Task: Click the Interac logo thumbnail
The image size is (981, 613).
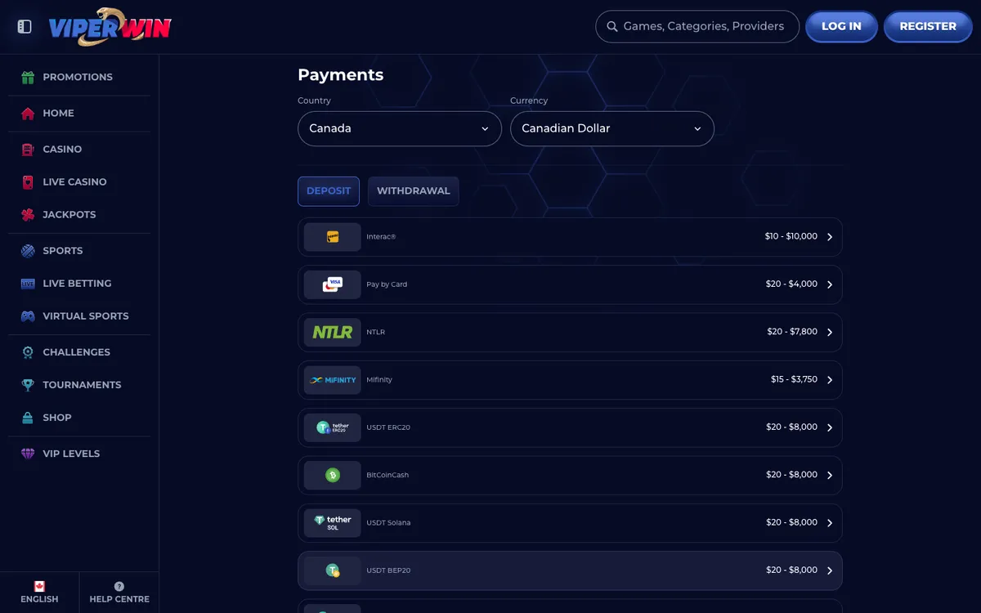Action: pyautogui.click(x=333, y=237)
